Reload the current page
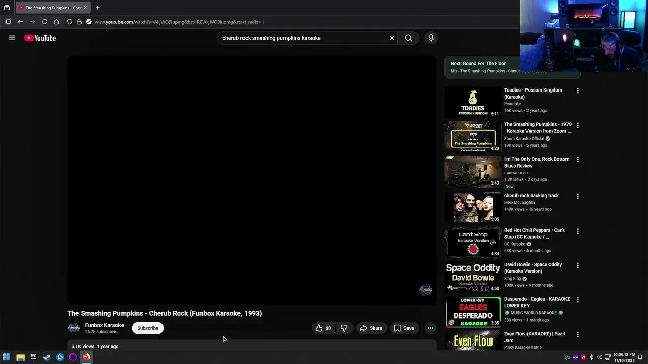Screen dimensions: 648x364 coord(45,22)
